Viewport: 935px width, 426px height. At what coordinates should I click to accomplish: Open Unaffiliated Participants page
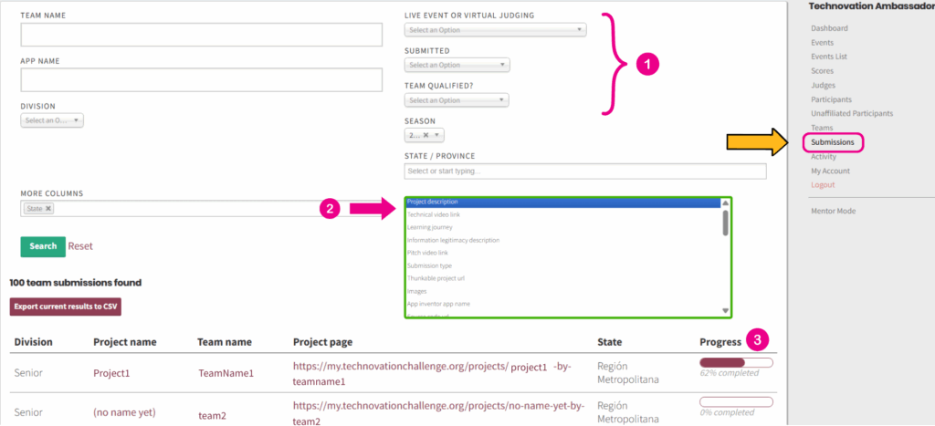[x=851, y=114]
